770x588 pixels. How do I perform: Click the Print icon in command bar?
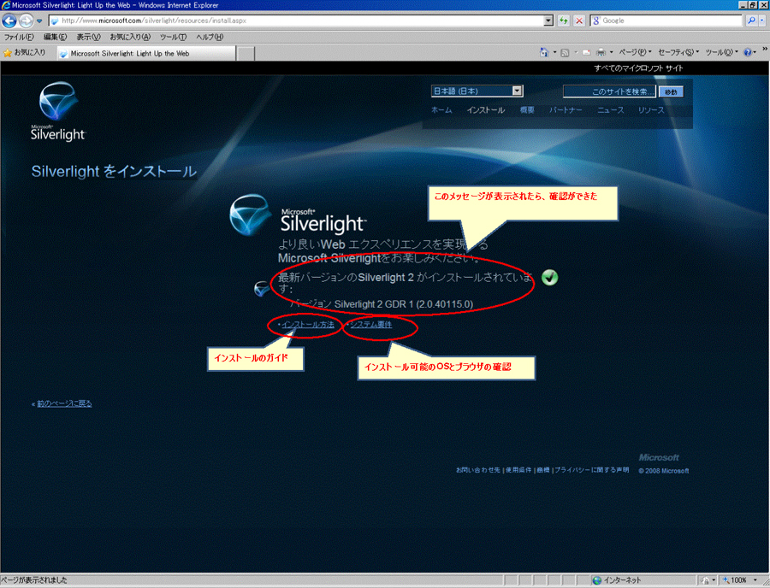(601, 52)
